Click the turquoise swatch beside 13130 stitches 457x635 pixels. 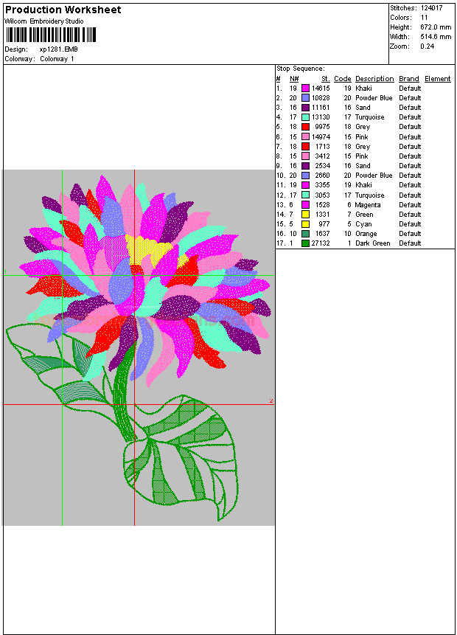[x=306, y=117]
